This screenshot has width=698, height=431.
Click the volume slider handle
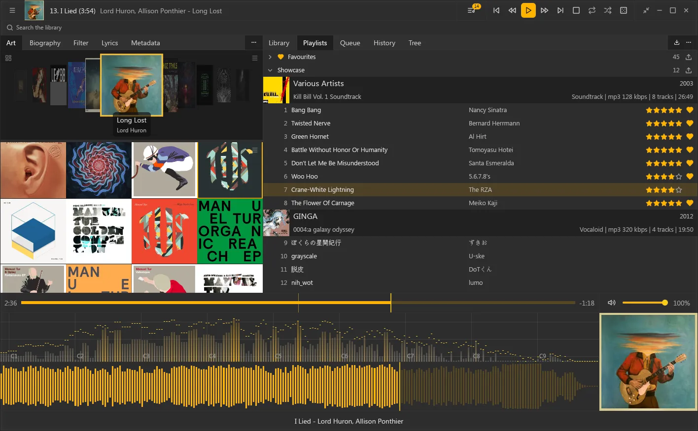(665, 303)
